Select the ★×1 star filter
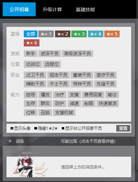 (x=46, y=34)
